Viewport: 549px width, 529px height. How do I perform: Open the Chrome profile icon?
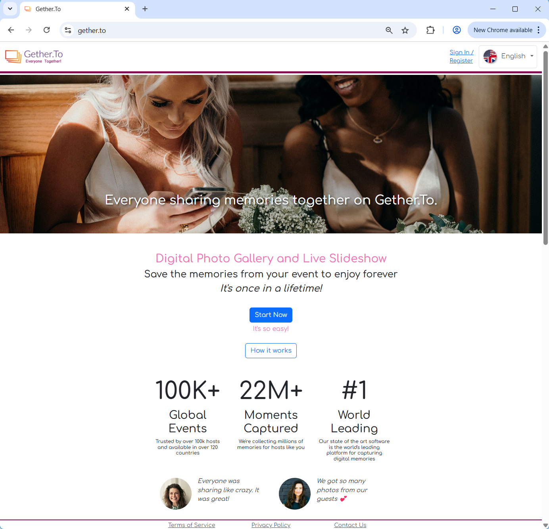coord(457,30)
